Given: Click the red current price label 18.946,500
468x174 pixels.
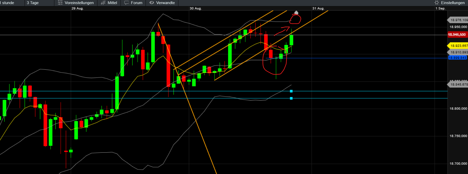Looking at the screenshot, I should click(x=458, y=35).
